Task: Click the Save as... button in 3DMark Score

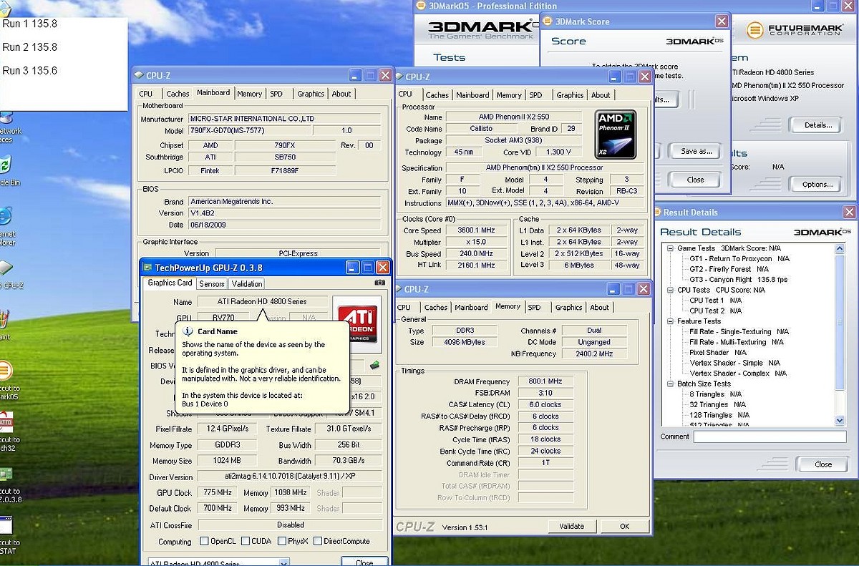Action: click(696, 152)
